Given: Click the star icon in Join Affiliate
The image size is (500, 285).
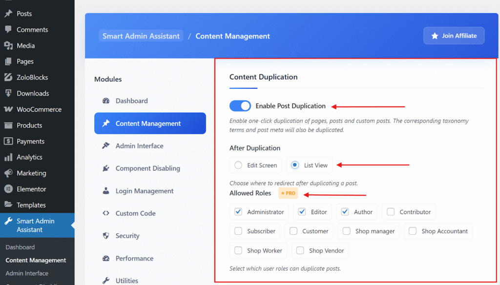Looking at the screenshot, I should [x=435, y=36].
